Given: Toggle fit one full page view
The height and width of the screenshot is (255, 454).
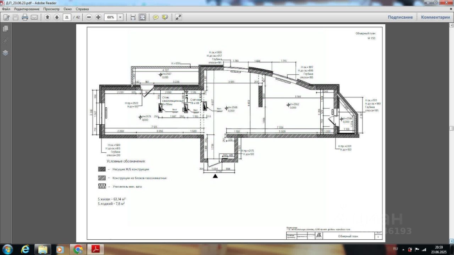Looking at the screenshot, I should 142,17.
